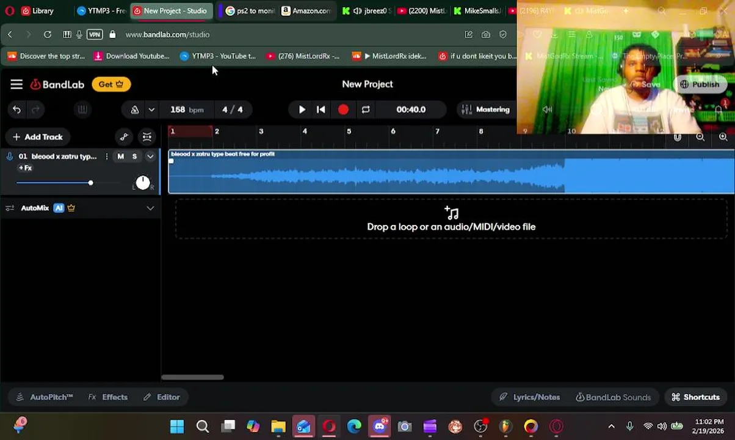Reload the page

point(48,35)
